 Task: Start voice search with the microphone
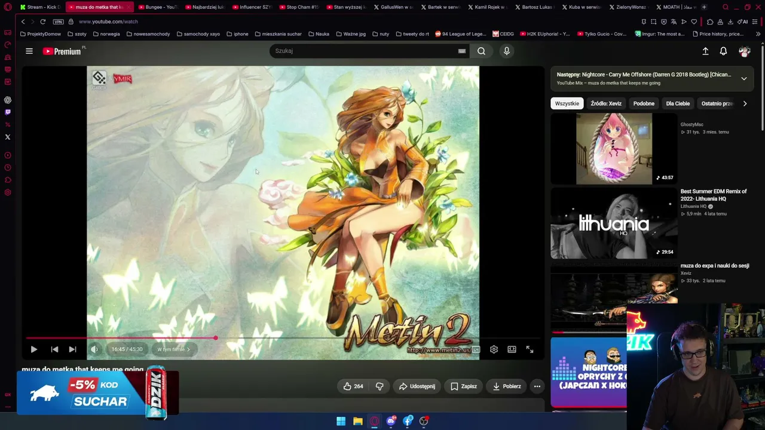pos(507,51)
